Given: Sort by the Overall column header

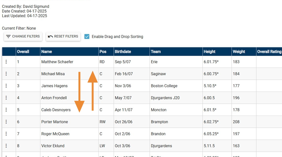Looking at the screenshot, I should [x=23, y=52].
